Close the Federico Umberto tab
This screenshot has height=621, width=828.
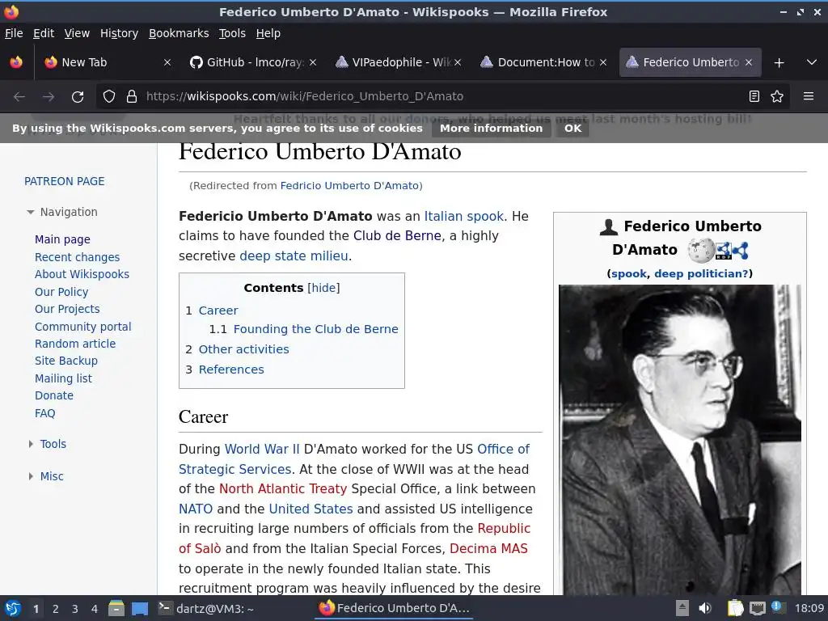point(748,62)
